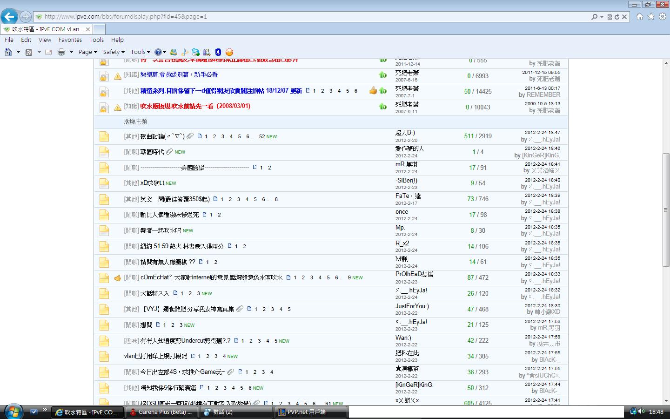Click the Print icon in command bar
The height and width of the screenshot is (419, 670).
coord(61,52)
